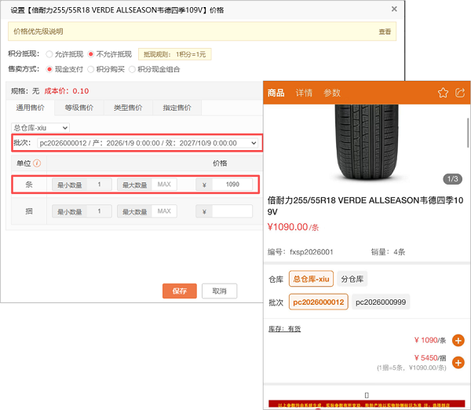Click the 取消 button
The height and width of the screenshot is (410, 471).
[x=220, y=291]
